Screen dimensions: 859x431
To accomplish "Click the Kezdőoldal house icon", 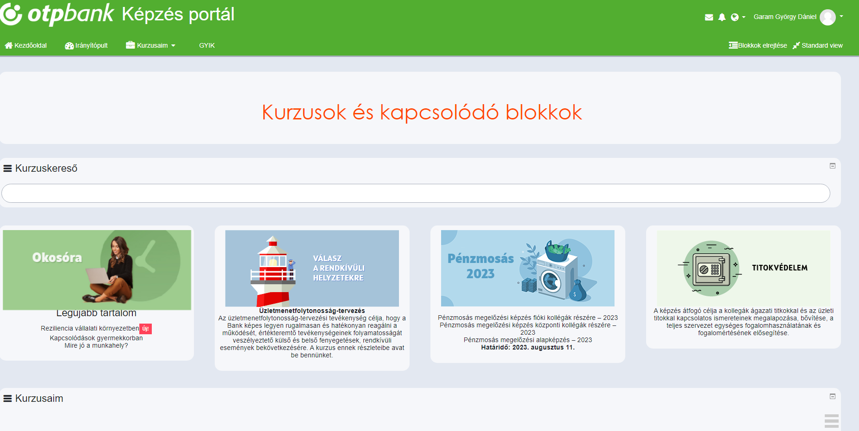I will [x=8, y=45].
